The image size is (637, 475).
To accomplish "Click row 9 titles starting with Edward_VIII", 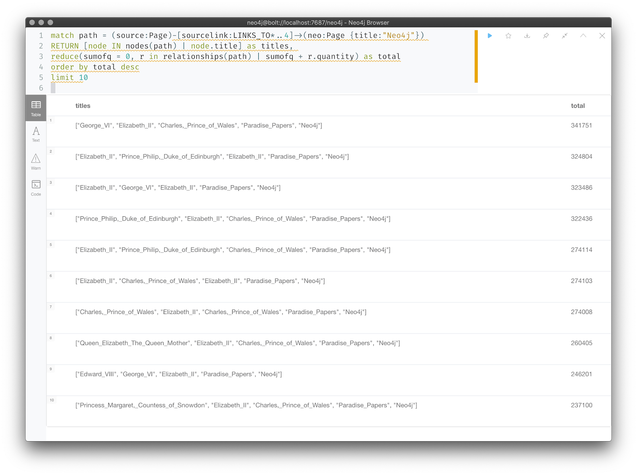I will (x=179, y=374).
